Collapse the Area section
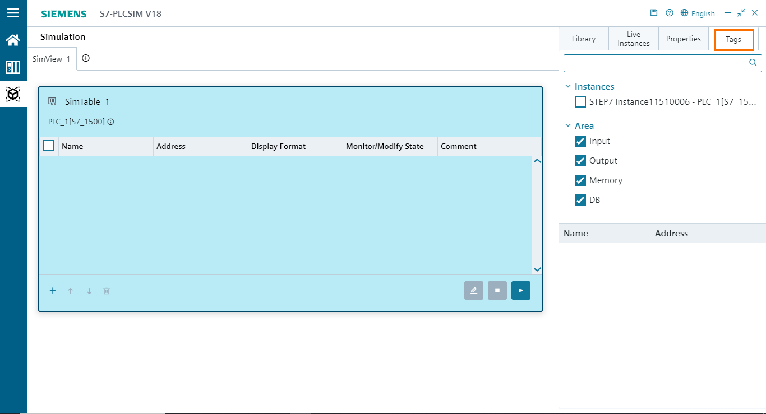This screenshot has height=414, width=766. coord(569,125)
